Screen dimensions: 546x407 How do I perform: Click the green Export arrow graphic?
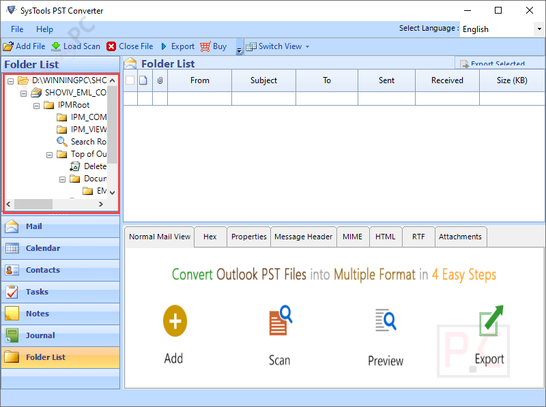(491, 320)
